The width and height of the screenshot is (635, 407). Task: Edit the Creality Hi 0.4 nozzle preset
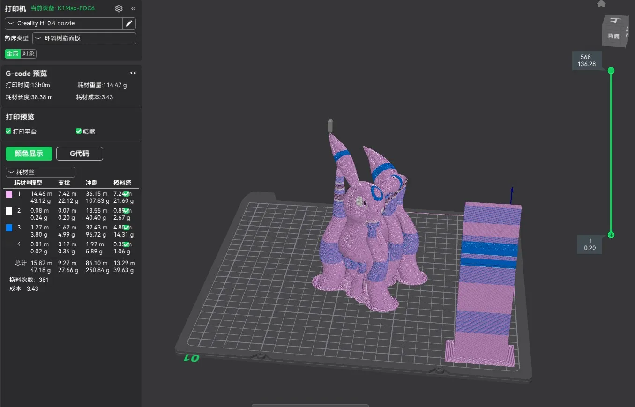pyautogui.click(x=129, y=23)
